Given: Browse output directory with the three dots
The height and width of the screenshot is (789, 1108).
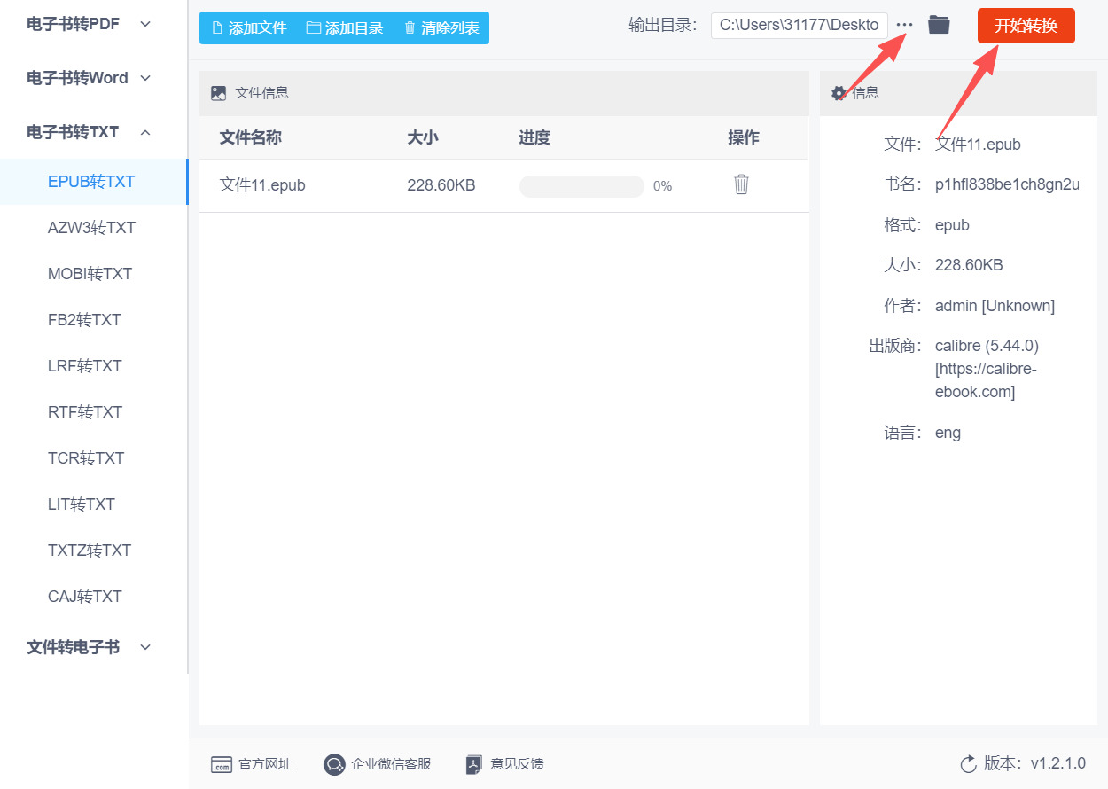Looking at the screenshot, I should pyautogui.click(x=904, y=25).
